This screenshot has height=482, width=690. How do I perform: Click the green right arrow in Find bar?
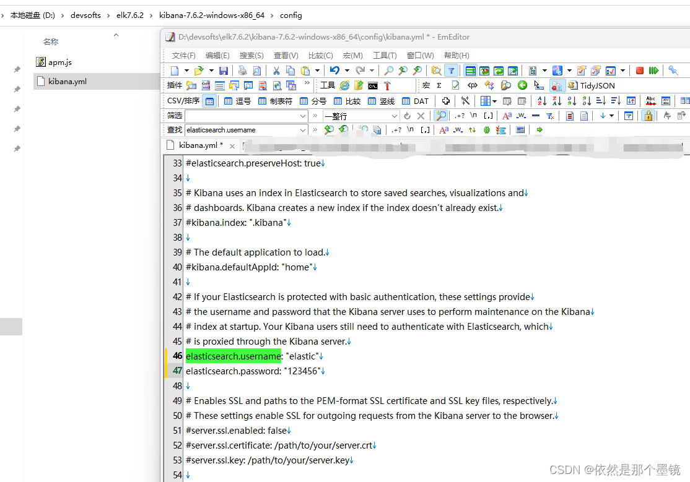[539, 130]
